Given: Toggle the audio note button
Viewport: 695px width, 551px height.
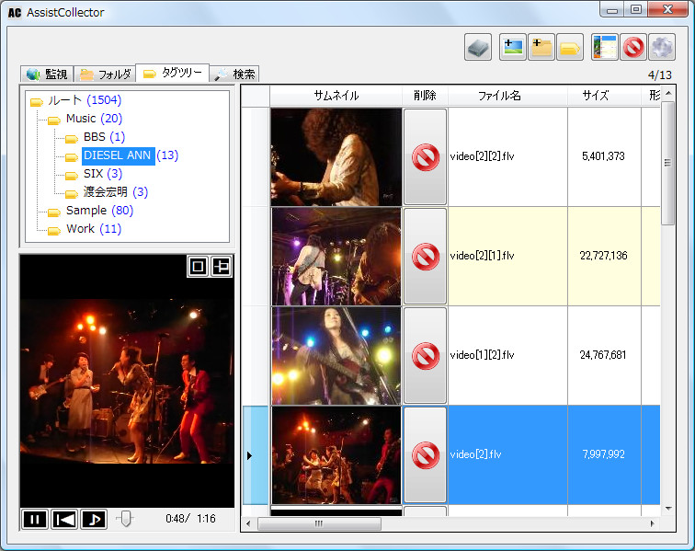Looking at the screenshot, I should [x=94, y=519].
